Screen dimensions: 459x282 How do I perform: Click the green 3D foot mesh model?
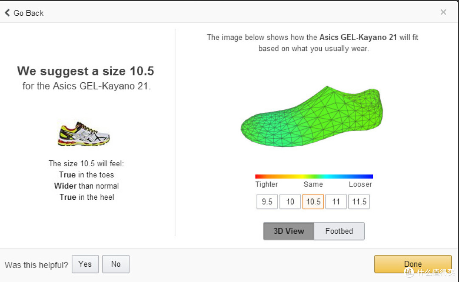tap(312, 117)
